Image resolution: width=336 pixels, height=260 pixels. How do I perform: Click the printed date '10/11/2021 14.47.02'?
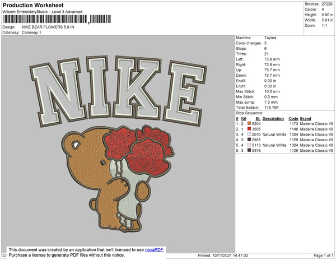click(230, 256)
